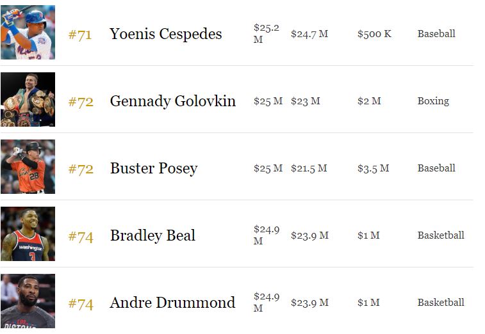Click the Yoenis Cespedes name link
This screenshot has width=485, height=334.
[166, 34]
